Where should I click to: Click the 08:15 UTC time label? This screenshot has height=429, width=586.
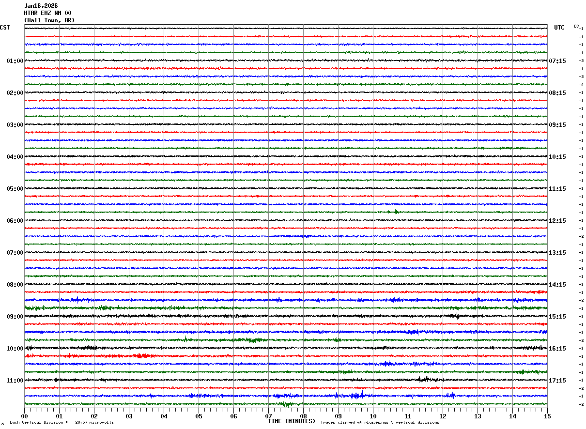point(557,93)
